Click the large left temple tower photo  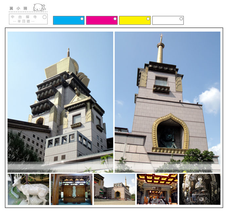click(60, 102)
